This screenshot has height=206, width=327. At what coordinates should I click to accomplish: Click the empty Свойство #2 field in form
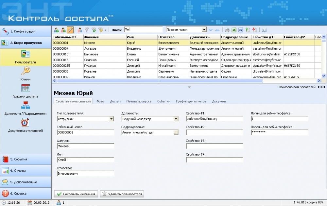click(215, 132)
